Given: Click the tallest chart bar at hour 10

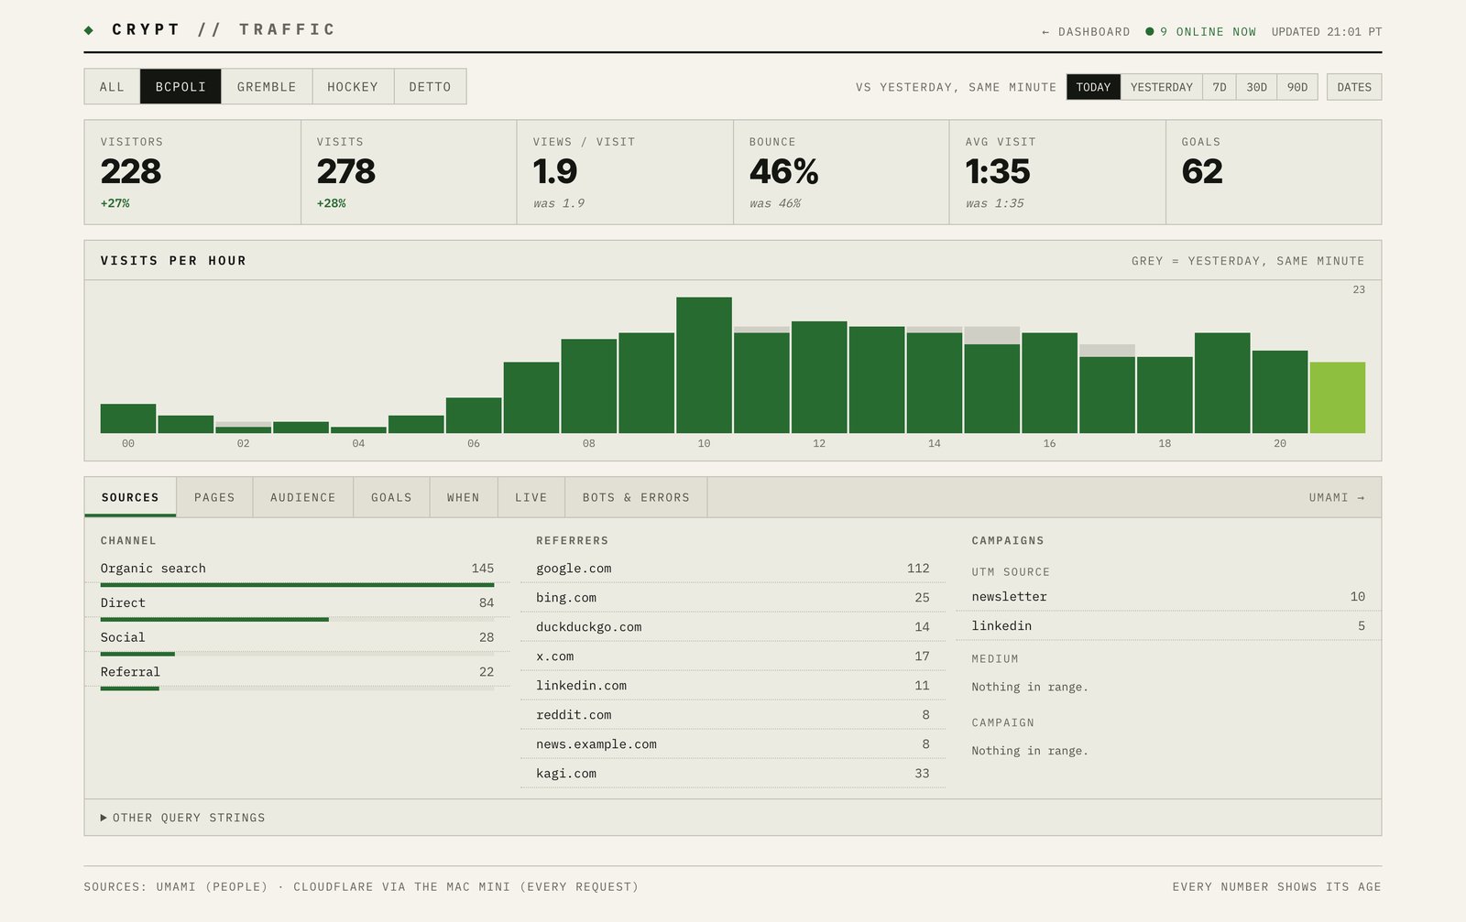Looking at the screenshot, I should click(704, 364).
